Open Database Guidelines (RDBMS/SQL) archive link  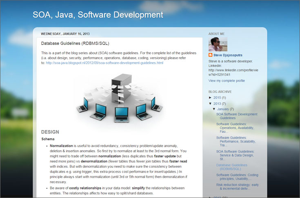[232, 167]
